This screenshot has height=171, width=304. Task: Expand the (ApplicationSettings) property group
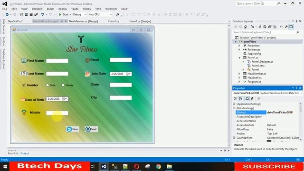pyautogui.click(x=234, y=104)
